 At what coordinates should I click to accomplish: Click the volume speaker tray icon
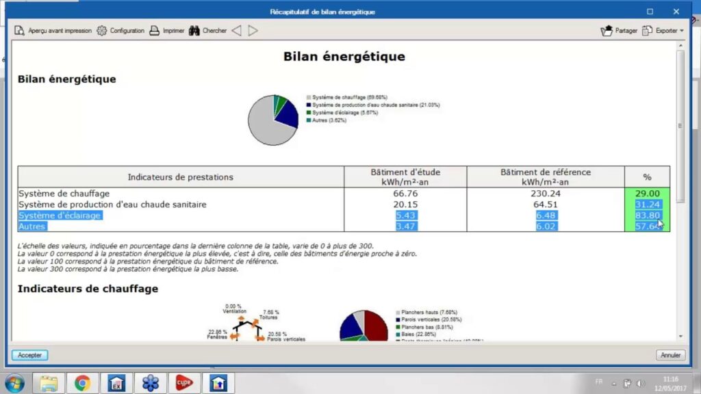point(640,383)
